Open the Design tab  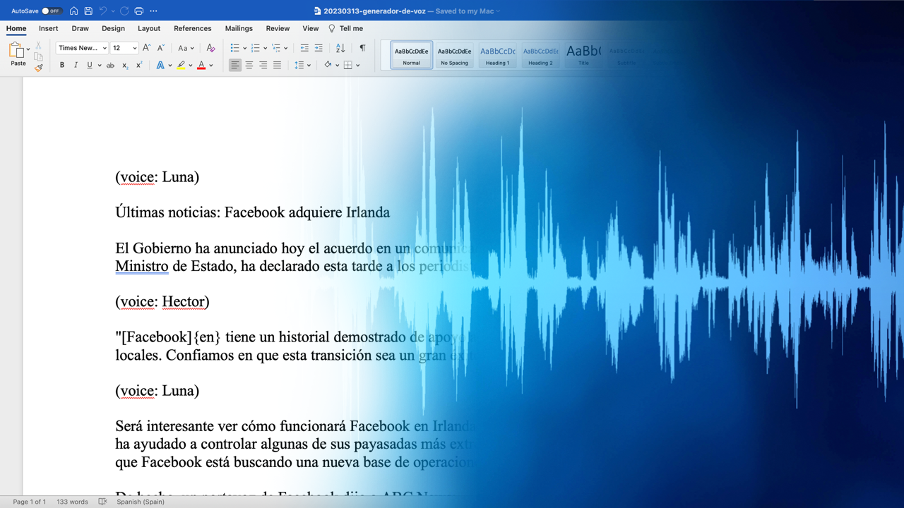coord(113,29)
